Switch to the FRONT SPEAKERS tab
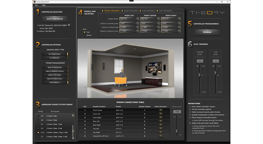Viewport: 263px width, 144px height. click(111, 11)
